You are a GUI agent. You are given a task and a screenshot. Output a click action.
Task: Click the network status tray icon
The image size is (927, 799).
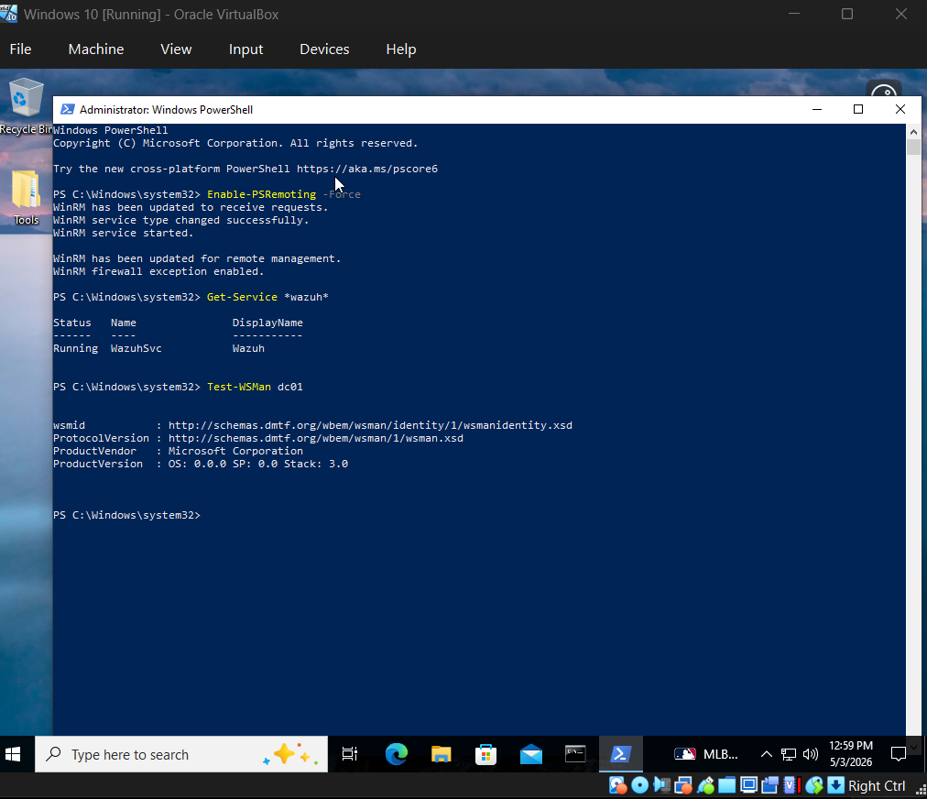(789, 754)
